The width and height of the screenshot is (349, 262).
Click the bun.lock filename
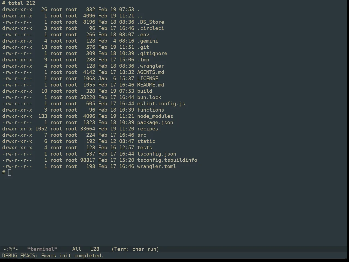[x=149, y=97]
